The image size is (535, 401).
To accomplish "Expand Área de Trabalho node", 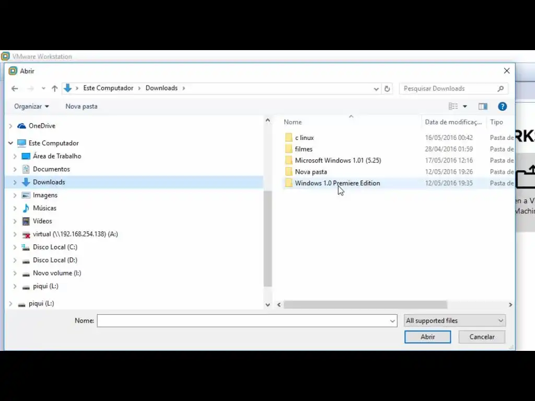I will point(15,156).
